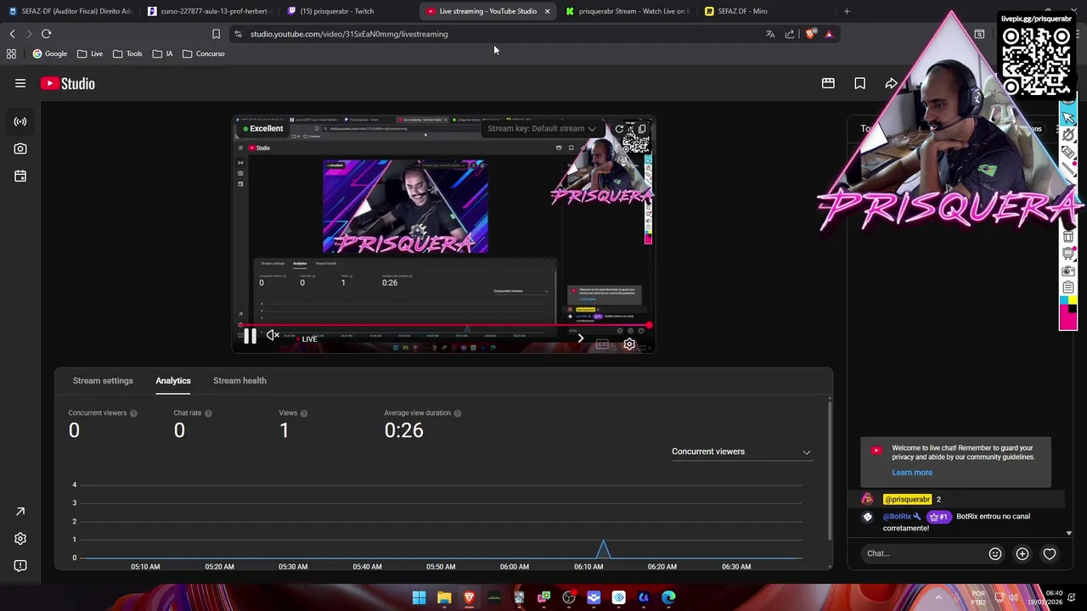This screenshot has height=611, width=1087.
Task: Click the share arrow in Studio header
Action: tap(891, 83)
